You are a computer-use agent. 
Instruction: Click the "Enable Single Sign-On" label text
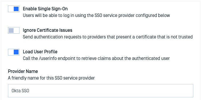[x=45, y=9]
